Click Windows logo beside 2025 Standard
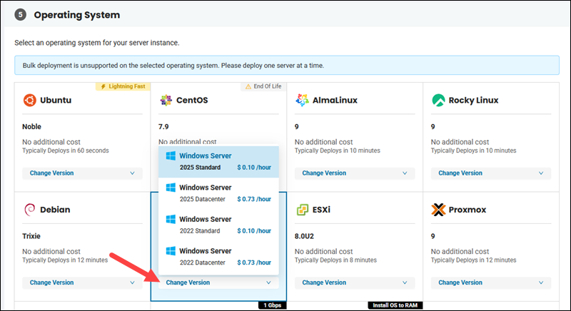The height and width of the screenshot is (311, 571). tap(171, 155)
